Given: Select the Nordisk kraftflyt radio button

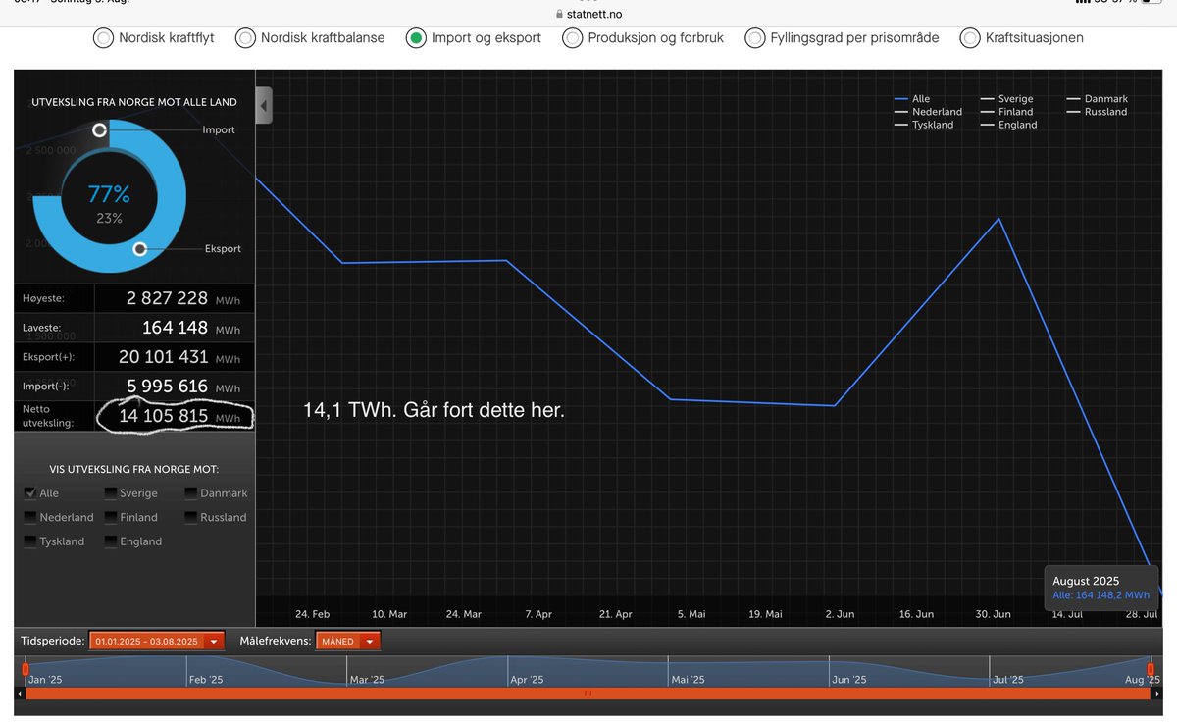Looking at the screenshot, I should [x=103, y=38].
